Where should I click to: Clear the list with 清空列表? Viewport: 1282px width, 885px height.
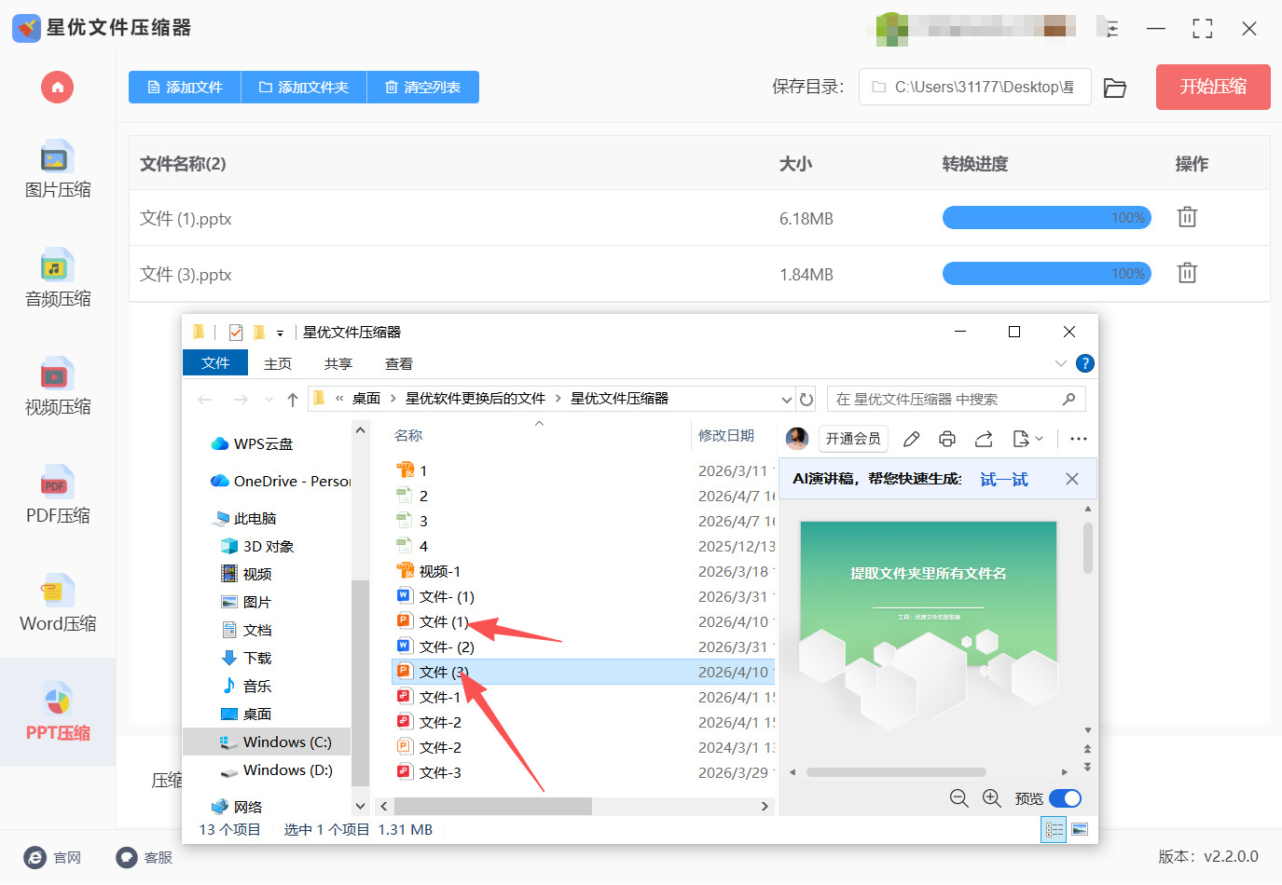(x=423, y=88)
